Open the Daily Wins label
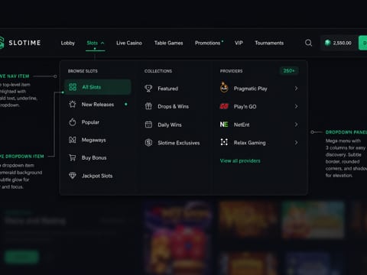The image size is (367, 275). point(170,125)
